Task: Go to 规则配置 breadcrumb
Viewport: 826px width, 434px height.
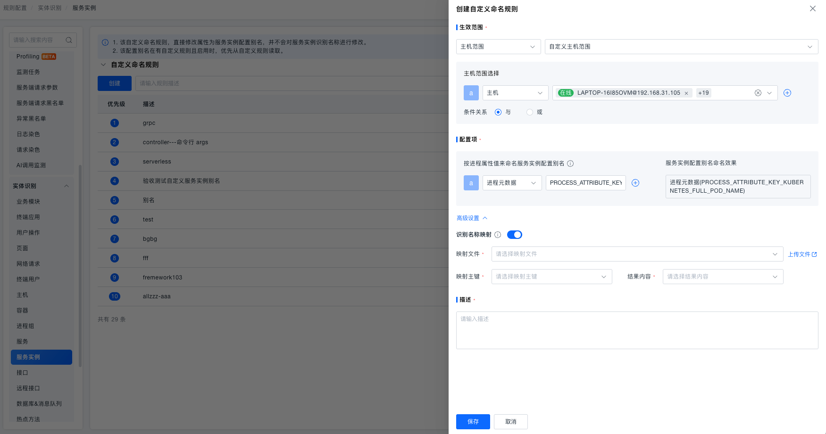Action: pyautogui.click(x=15, y=8)
